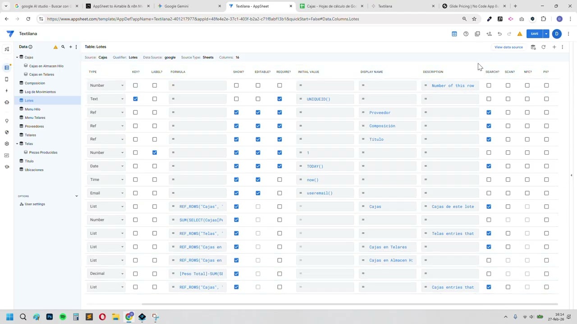Image resolution: width=577 pixels, height=324 pixels.
Task: Open the SAVE button dropdown arrow
Action: pyautogui.click(x=546, y=34)
